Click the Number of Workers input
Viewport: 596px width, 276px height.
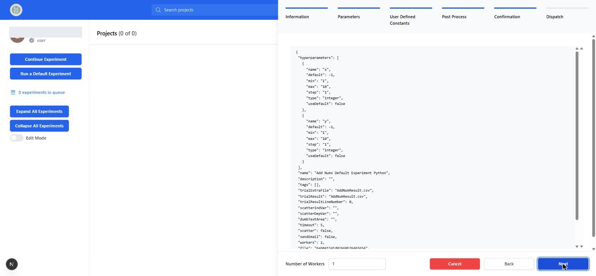coord(357,264)
